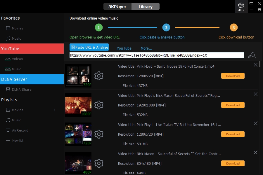The image size is (263, 175).
Task: Open settings gear for Saint Tropez 1970 video
Action: pos(99,76)
